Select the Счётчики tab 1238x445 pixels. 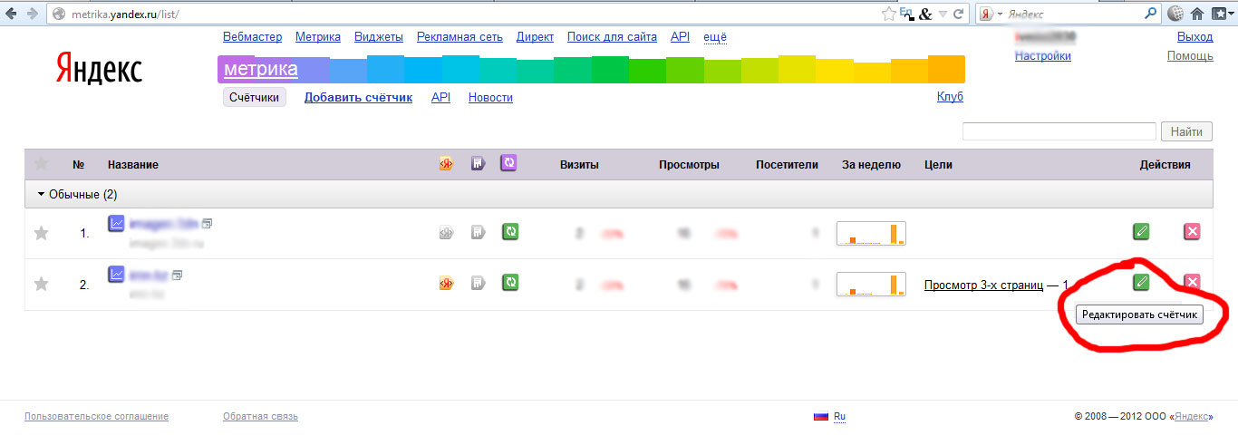pos(255,97)
